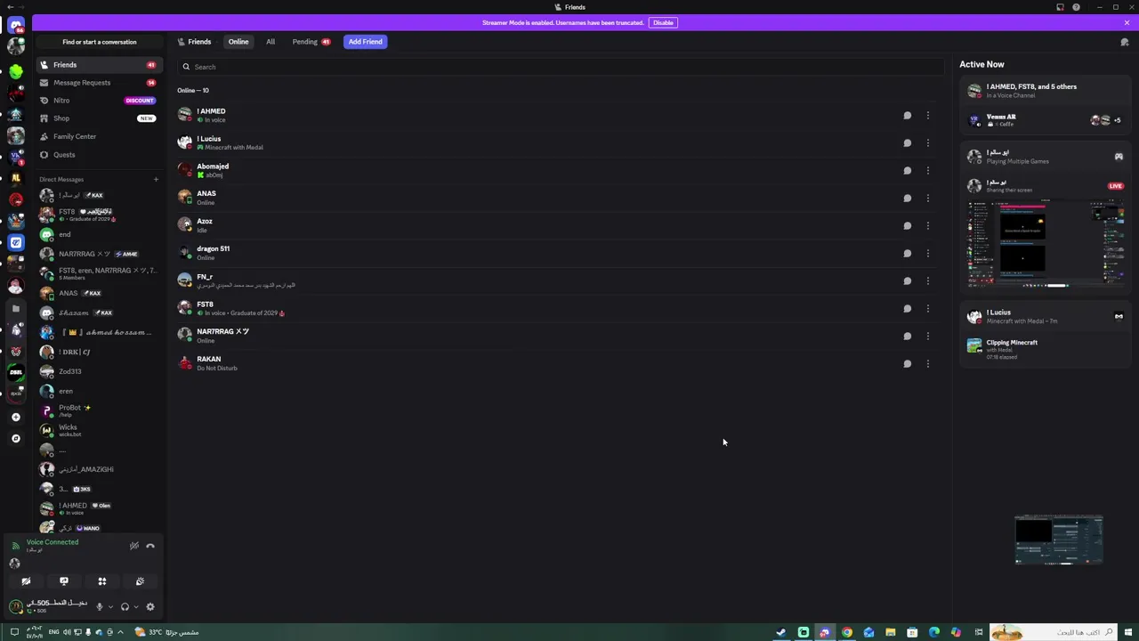Switch to the All friends tab

coord(271,42)
